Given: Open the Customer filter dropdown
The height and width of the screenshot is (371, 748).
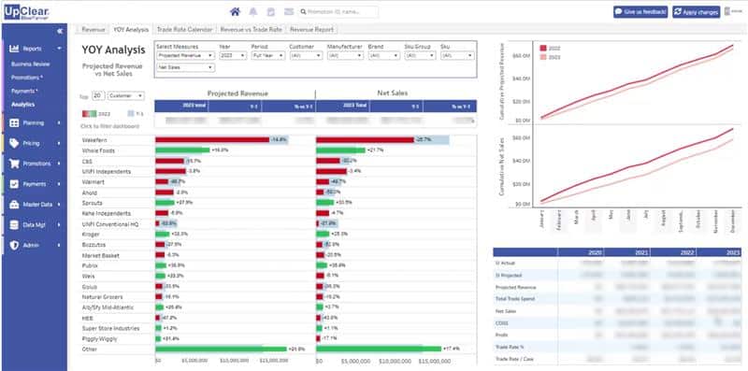Looking at the screenshot, I should pos(306,55).
